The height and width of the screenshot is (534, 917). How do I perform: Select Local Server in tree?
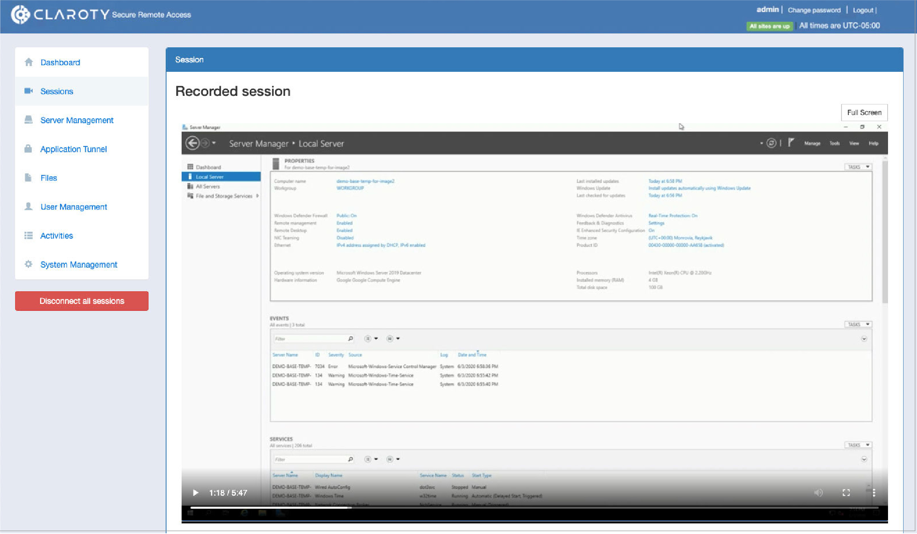tap(221, 177)
